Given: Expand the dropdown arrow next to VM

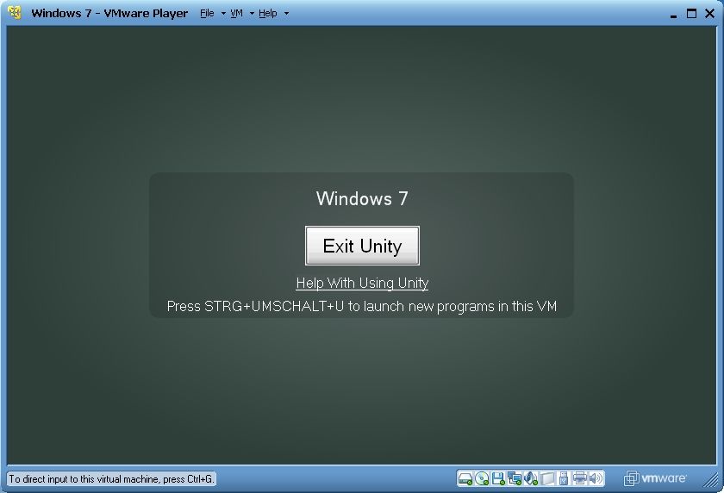Looking at the screenshot, I should (252, 14).
